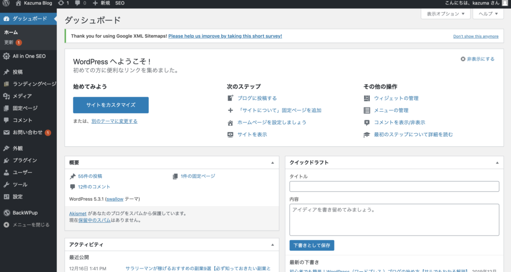Open ユーザー person icon in the sidebar
This screenshot has width=511, height=272.
[6, 172]
